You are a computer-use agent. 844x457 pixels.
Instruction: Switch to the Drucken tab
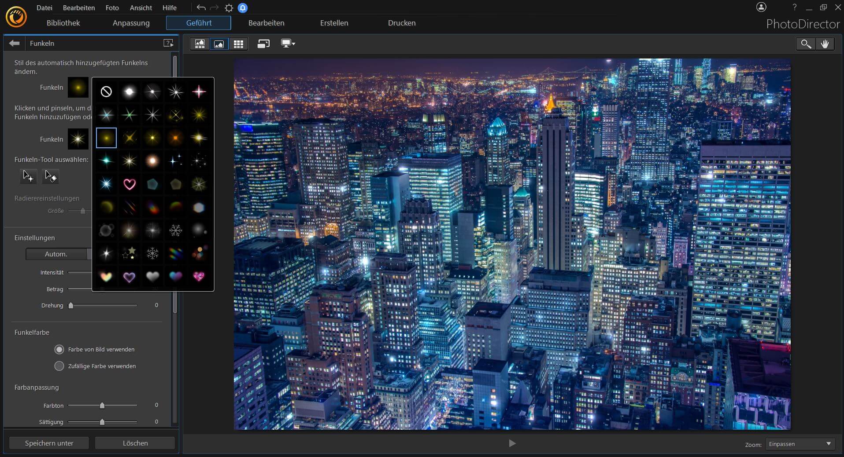point(402,23)
